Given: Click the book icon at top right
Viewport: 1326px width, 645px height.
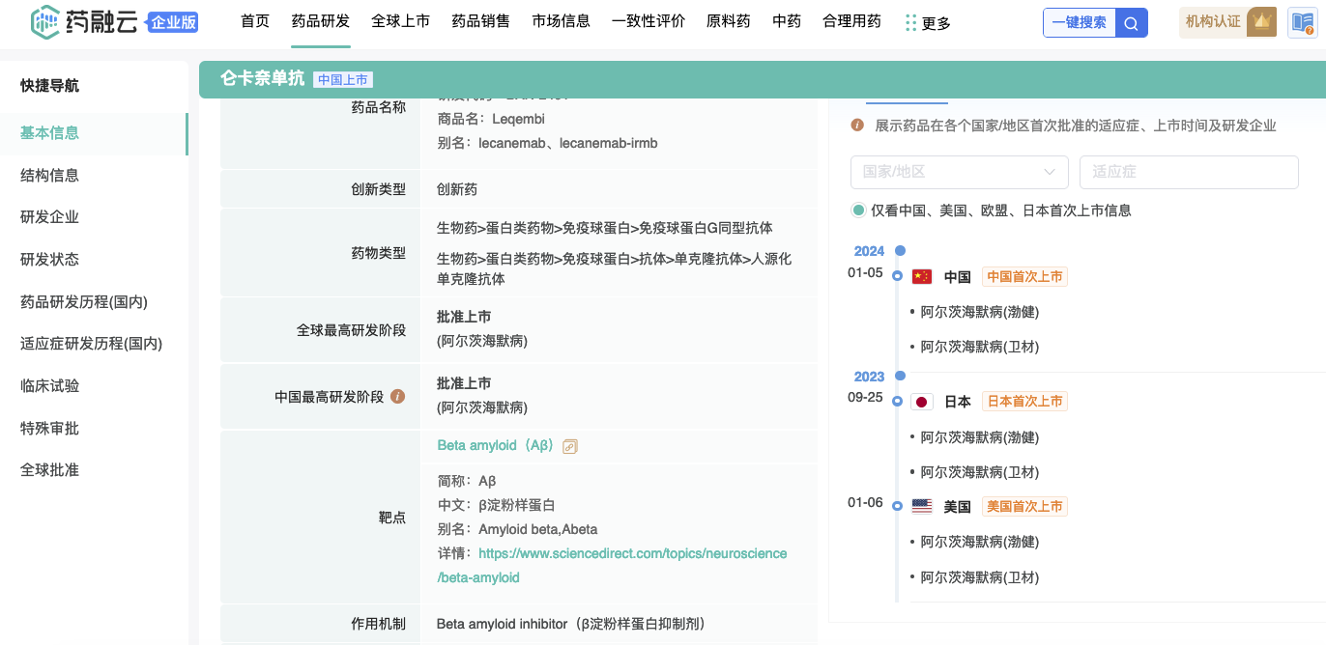Looking at the screenshot, I should [1302, 23].
